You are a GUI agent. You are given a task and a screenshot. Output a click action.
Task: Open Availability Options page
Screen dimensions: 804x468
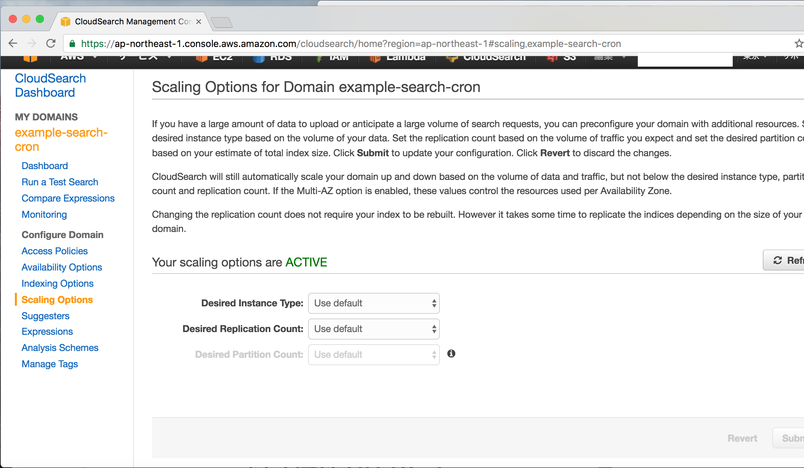click(x=62, y=267)
